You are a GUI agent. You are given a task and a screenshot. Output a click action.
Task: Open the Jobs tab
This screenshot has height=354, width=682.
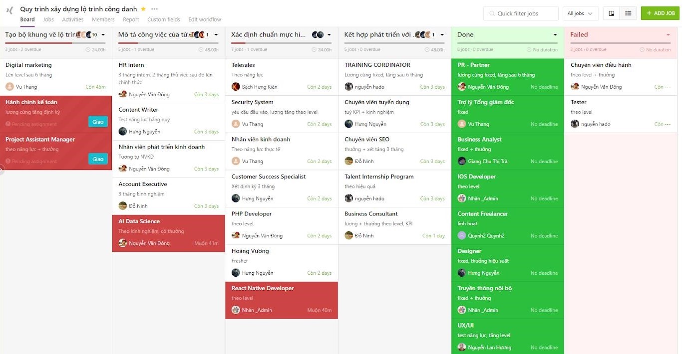click(x=48, y=19)
